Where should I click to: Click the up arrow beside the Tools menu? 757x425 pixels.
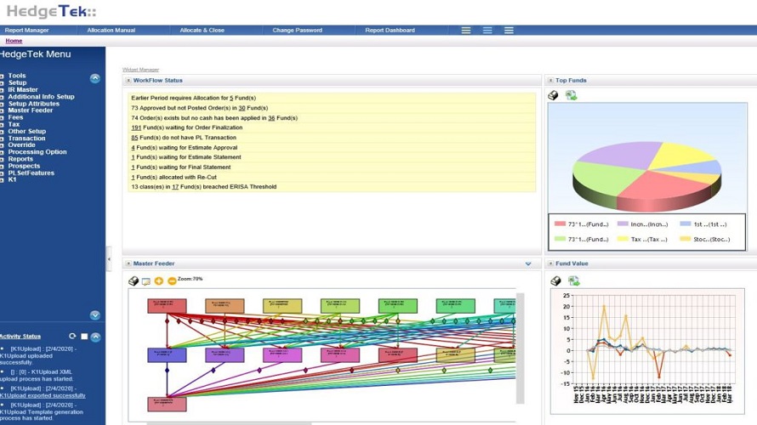(95, 78)
